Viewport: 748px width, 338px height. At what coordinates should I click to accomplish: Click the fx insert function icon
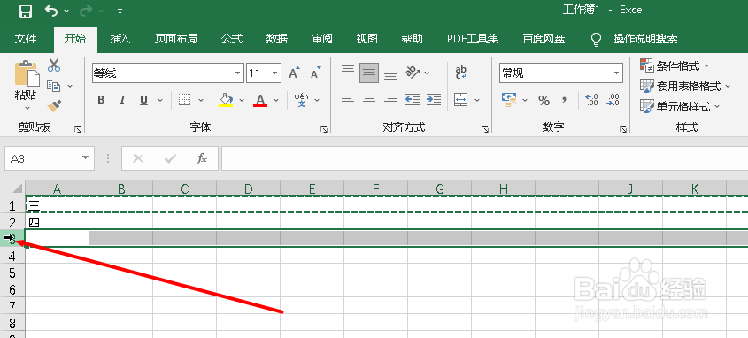[x=202, y=158]
